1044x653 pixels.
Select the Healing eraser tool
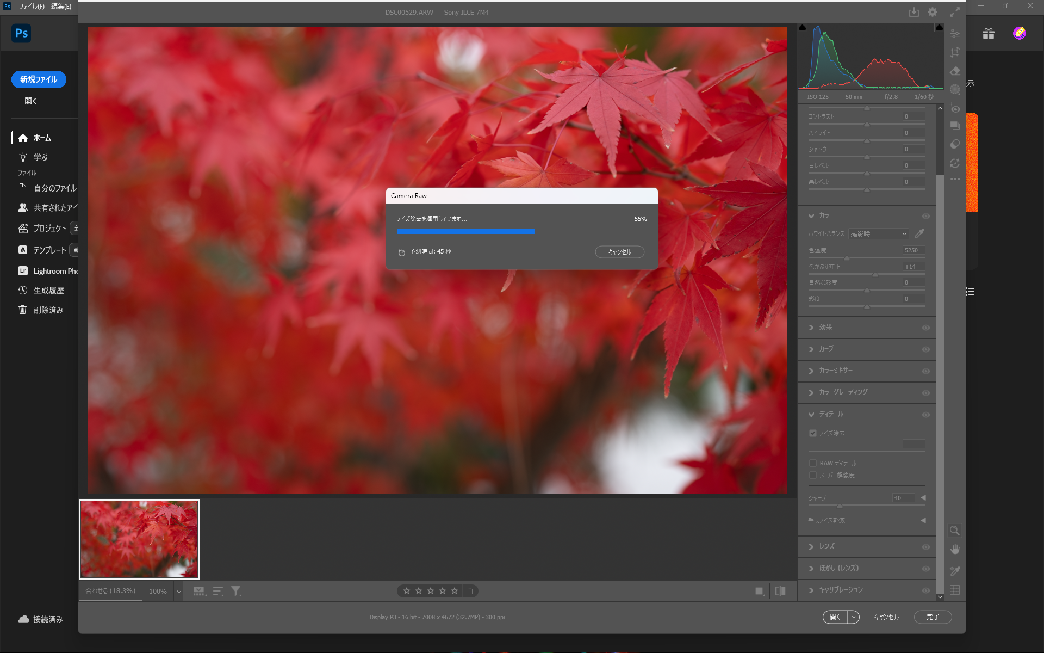point(955,71)
